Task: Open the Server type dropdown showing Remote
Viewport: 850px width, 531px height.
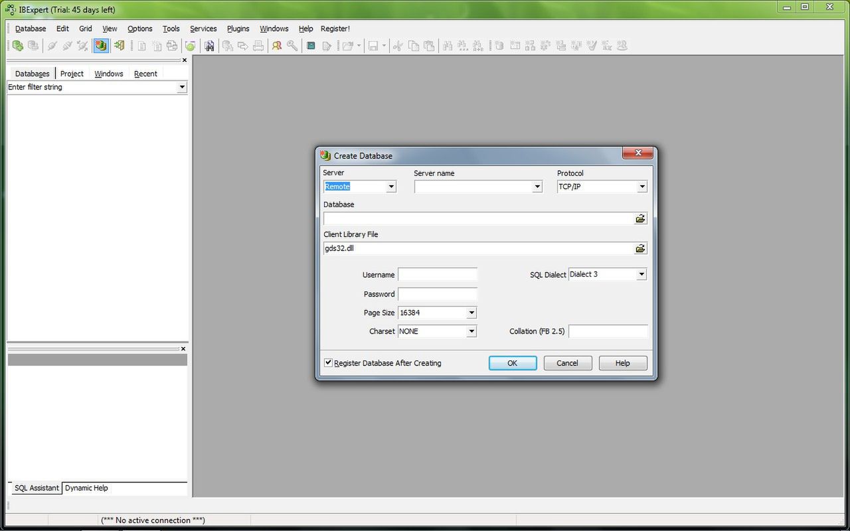Action: 391,187
